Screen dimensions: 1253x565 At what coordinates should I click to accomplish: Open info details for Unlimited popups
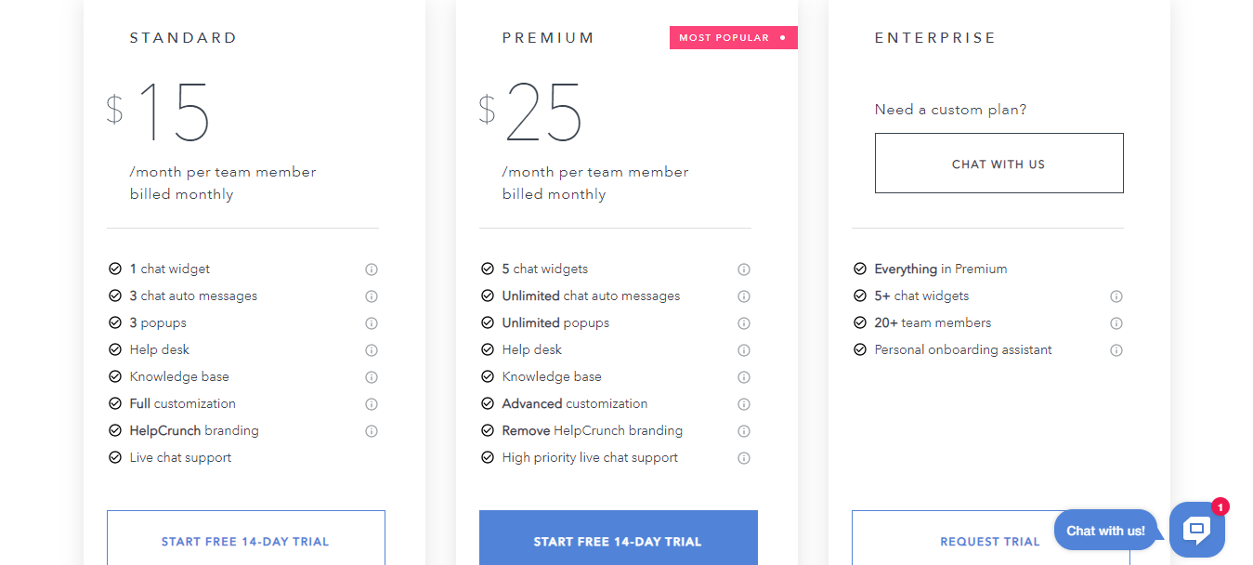(x=744, y=322)
